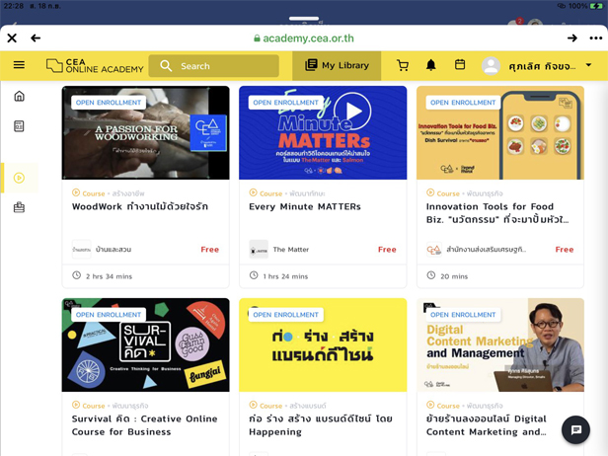
Task: Click Open Enrollment badge on Every Minute card
Action: pos(286,103)
